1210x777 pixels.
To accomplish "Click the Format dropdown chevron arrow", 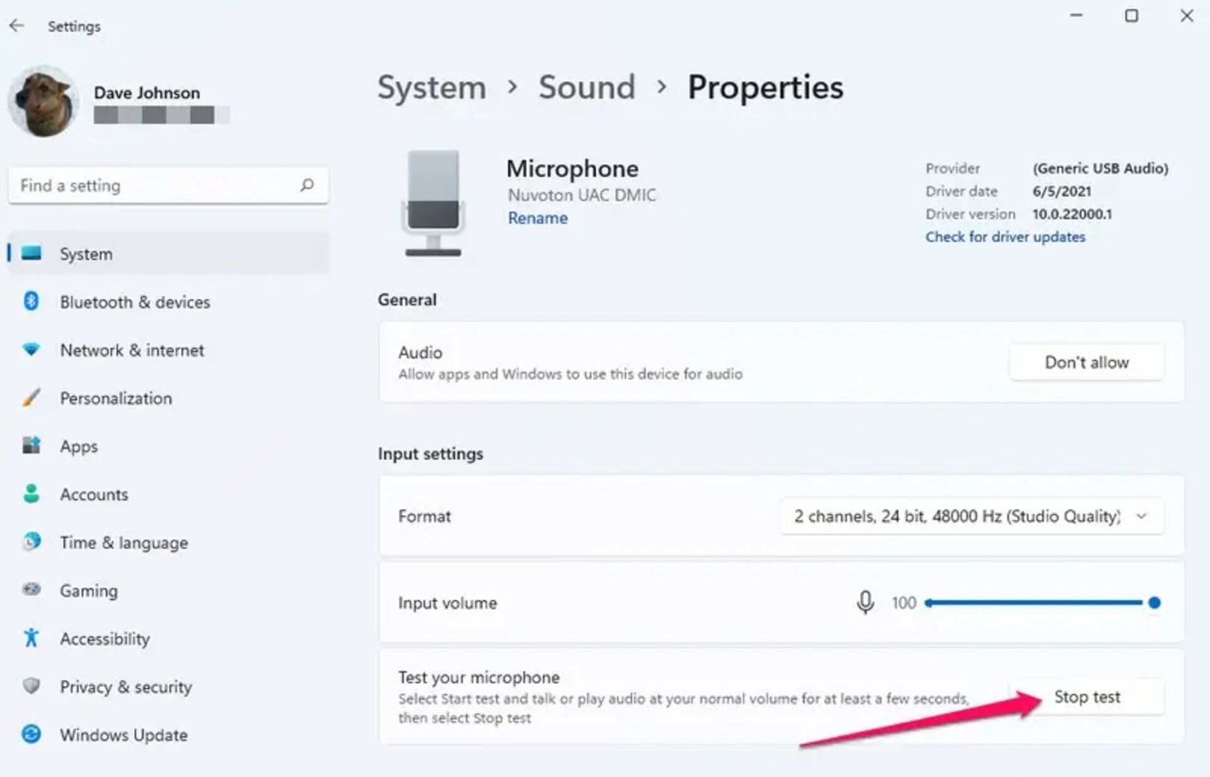I will point(1141,516).
